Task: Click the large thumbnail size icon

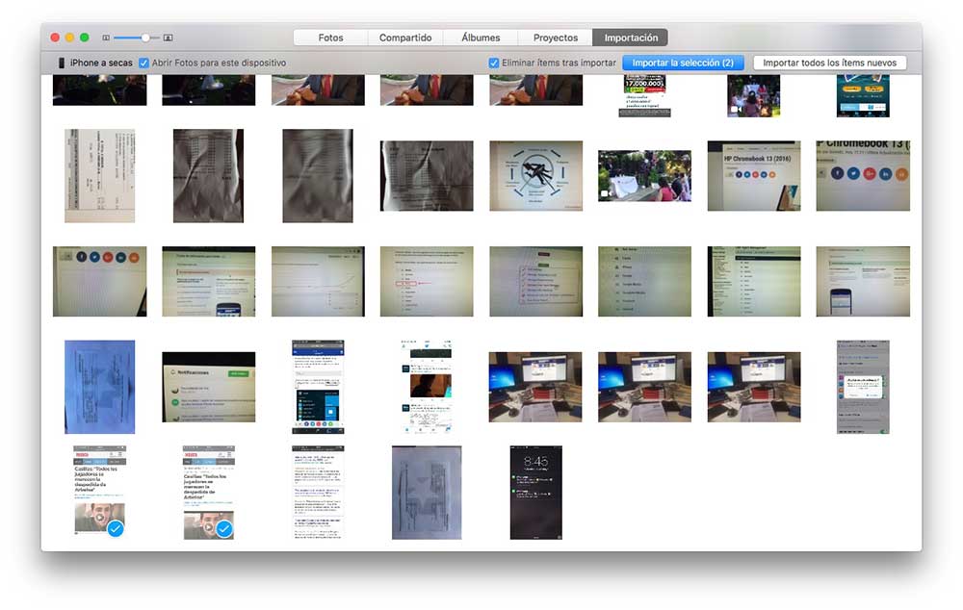Action: (168, 38)
